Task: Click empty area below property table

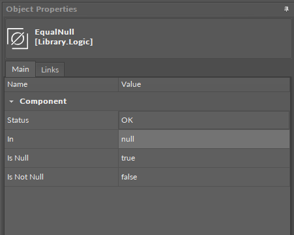Action: click(147, 210)
